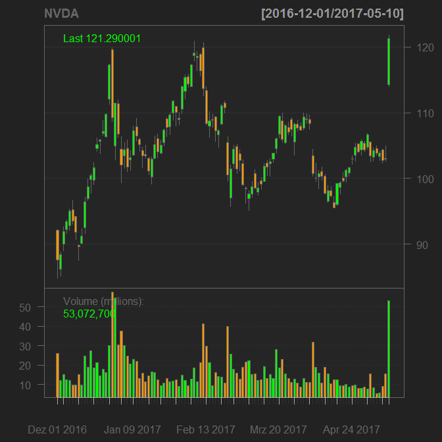Click the date range label 2016-12-01/2017-05-10

point(332,14)
